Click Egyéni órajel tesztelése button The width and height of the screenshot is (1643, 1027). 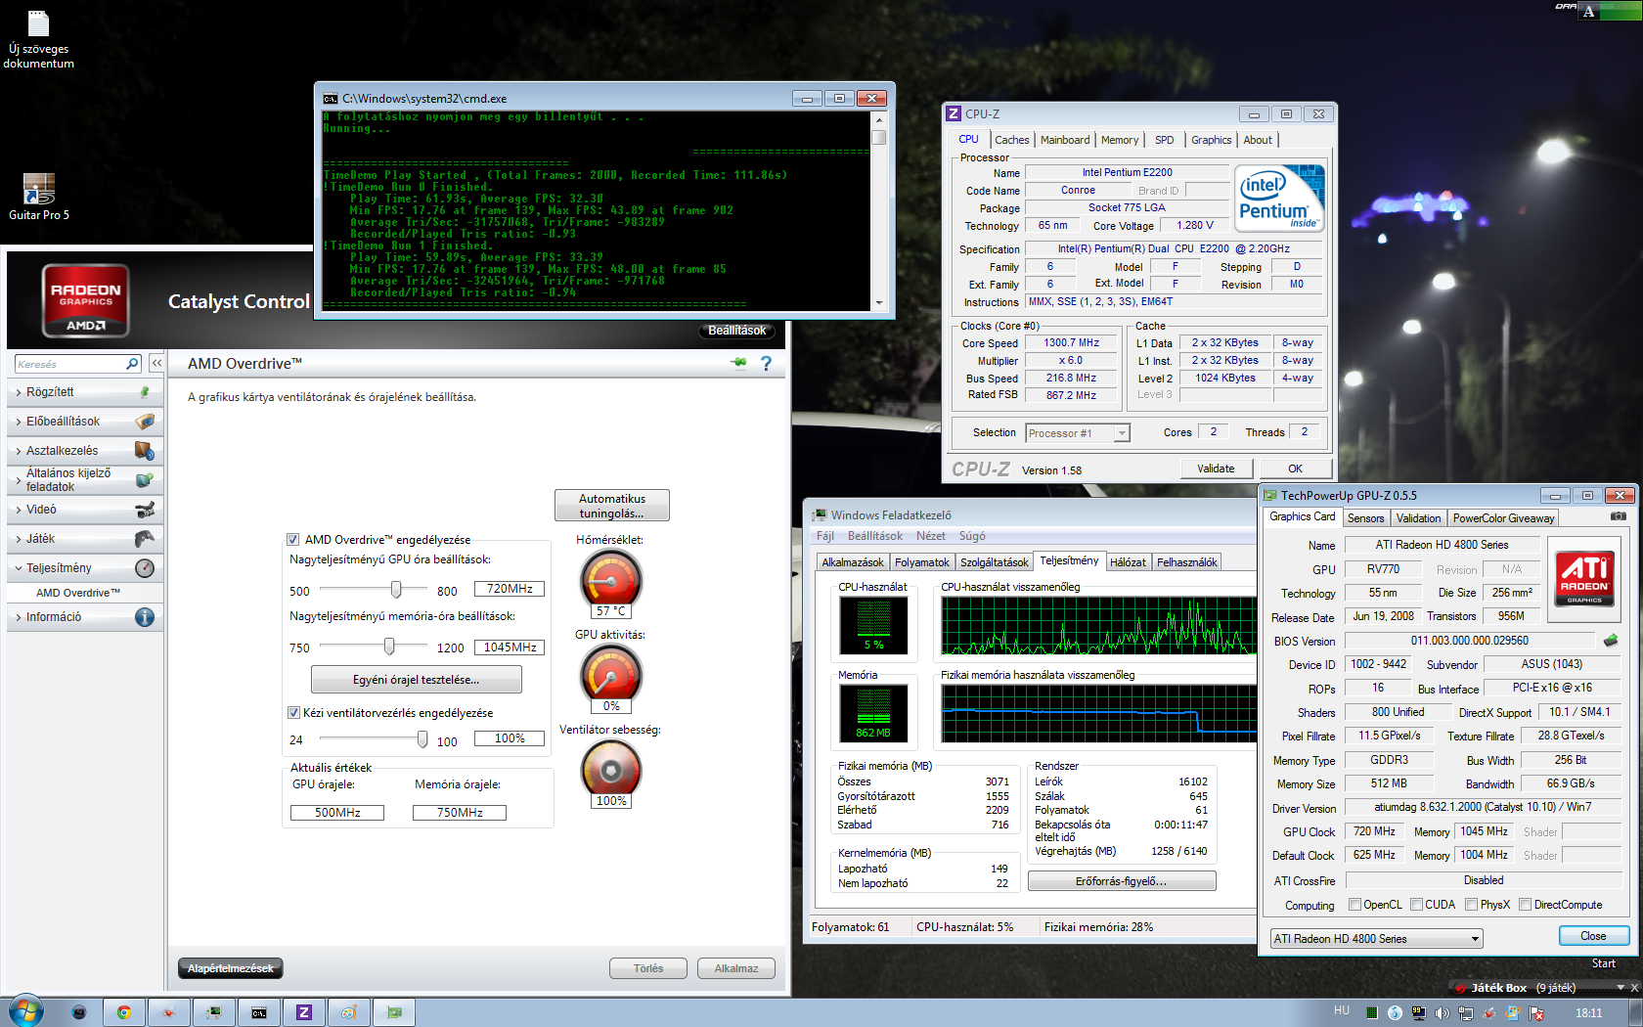tap(416, 680)
